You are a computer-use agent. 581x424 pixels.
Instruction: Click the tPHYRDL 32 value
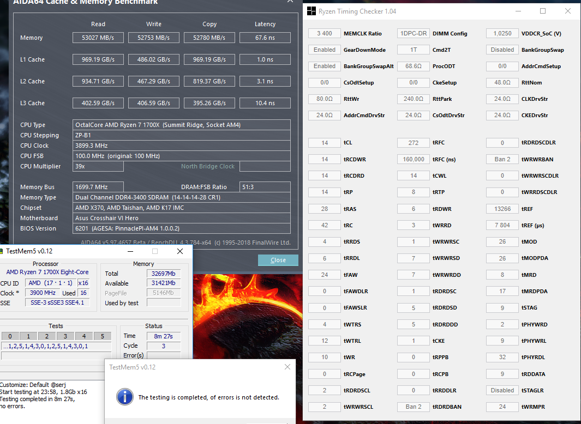coord(502,358)
